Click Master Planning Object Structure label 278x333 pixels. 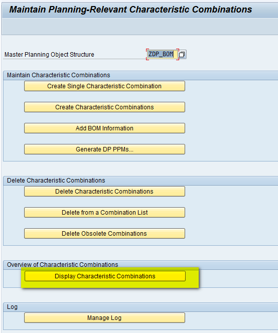tap(49, 55)
